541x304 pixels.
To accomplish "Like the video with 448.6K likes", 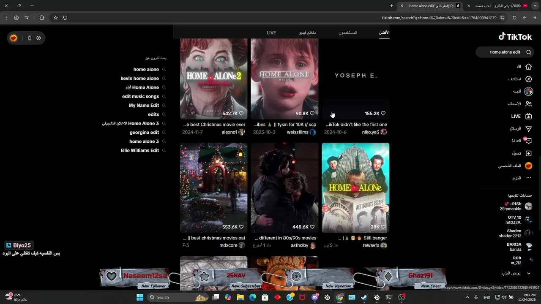I will (x=312, y=227).
